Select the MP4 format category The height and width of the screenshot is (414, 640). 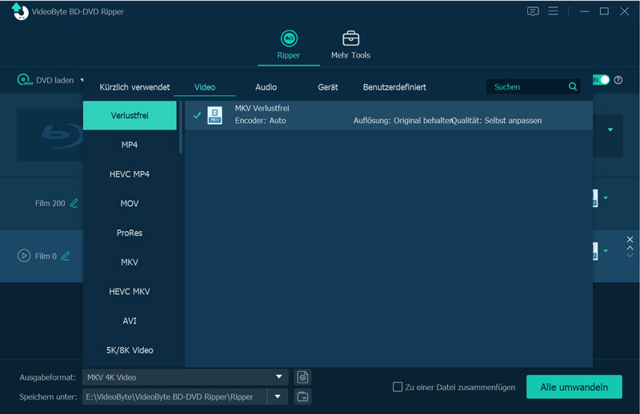point(130,145)
